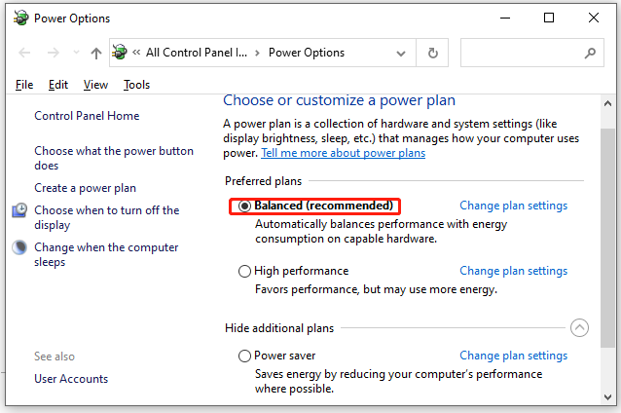Open the Tools menu
The height and width of the screenshot is (413, 621).
(x=136, y=85)
